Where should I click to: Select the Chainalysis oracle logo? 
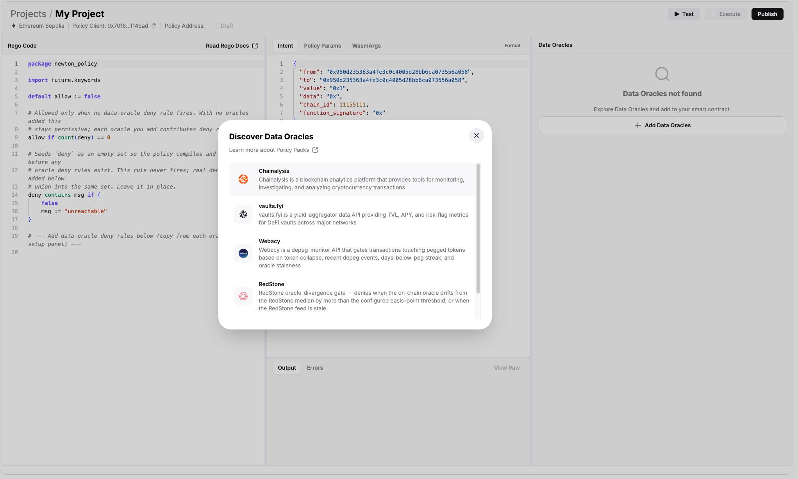pos(243,179)
